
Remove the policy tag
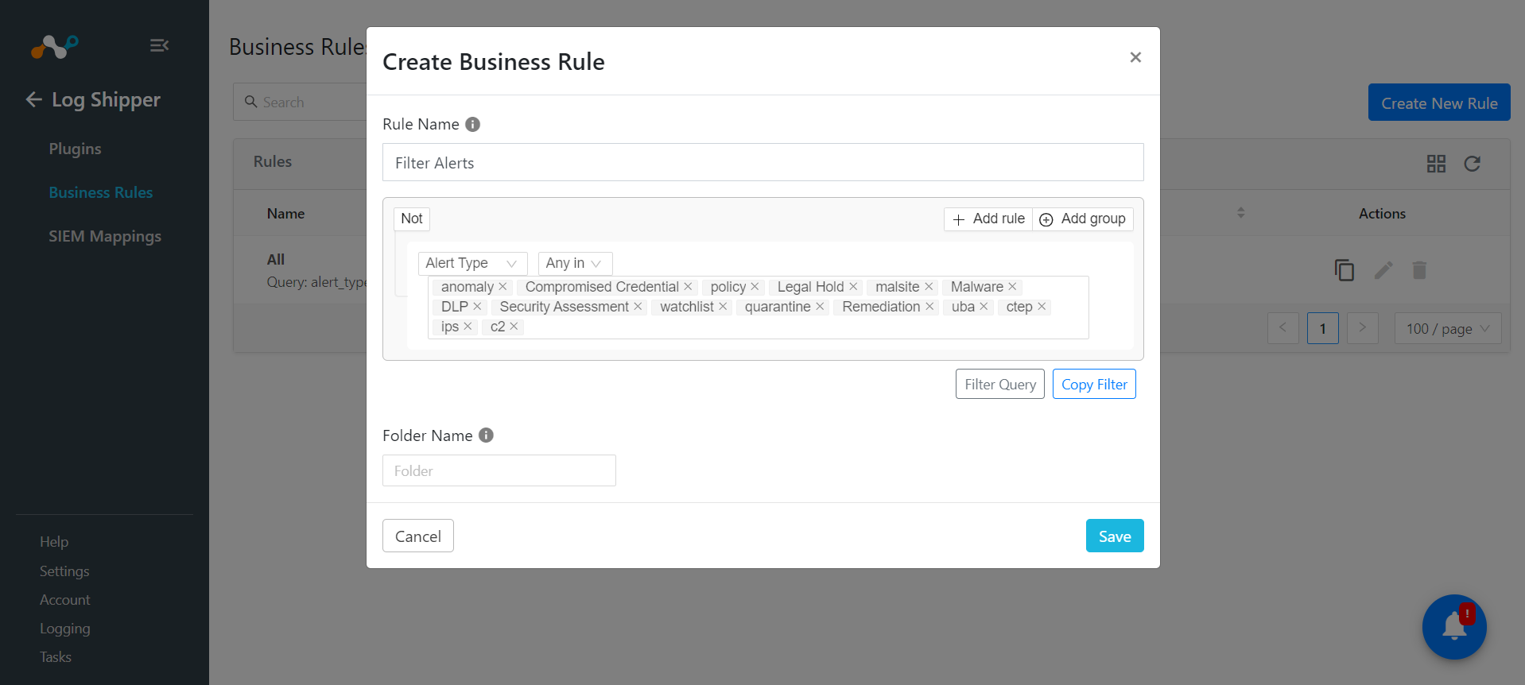point(755,287)
